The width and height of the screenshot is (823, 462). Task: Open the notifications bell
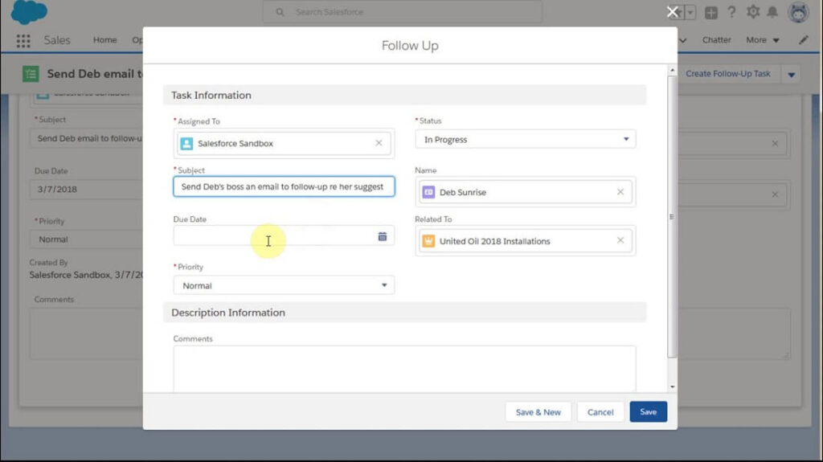coord(772,12)
